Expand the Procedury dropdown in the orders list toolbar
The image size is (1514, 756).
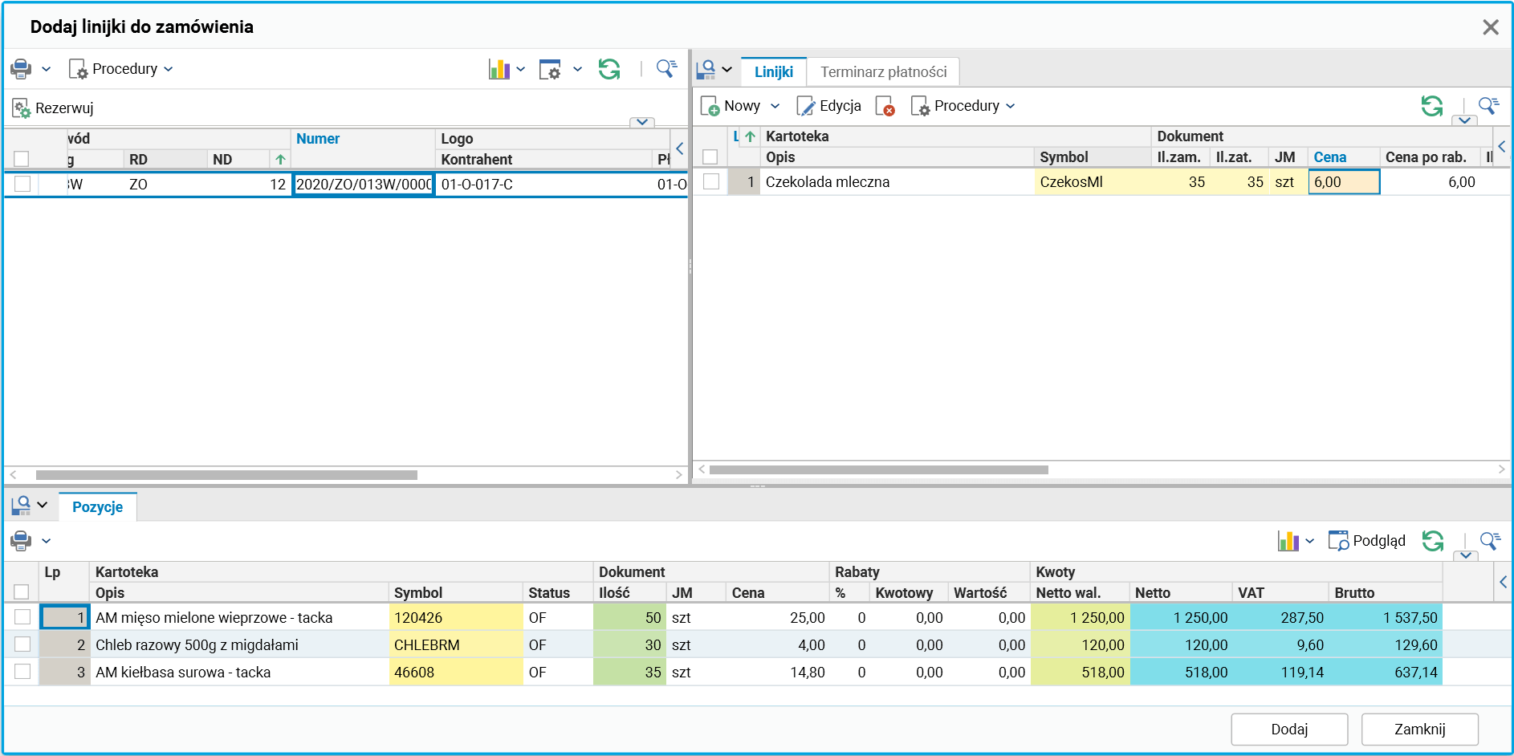pyautogui.click(x=169, y=69)
